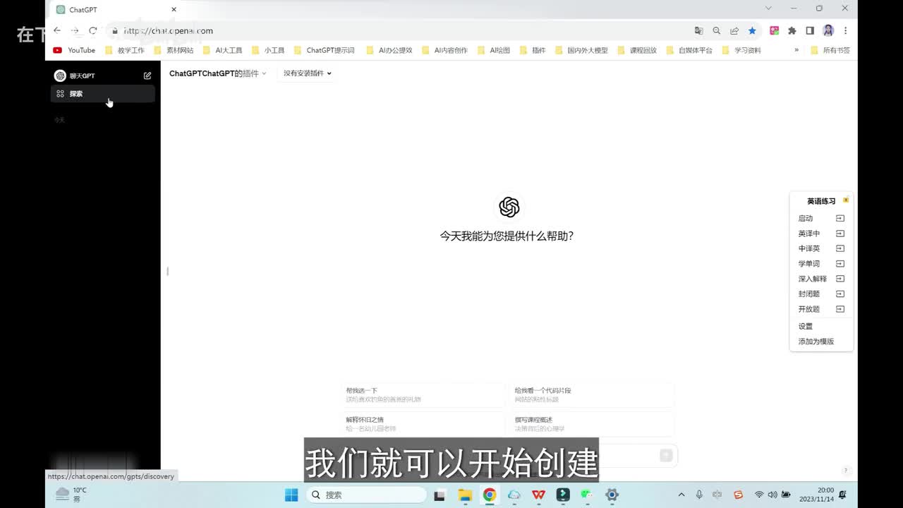903x508 pixels.
Task: Open WPS Office from the taskbar
Action: click(538, 495)
